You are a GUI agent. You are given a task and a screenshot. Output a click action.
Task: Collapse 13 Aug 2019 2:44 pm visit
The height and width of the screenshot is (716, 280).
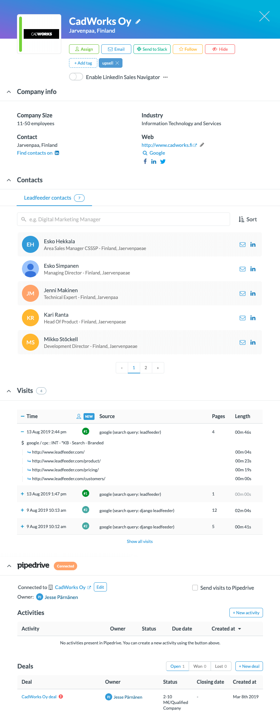pyautogui.click(x=22, y=432)
